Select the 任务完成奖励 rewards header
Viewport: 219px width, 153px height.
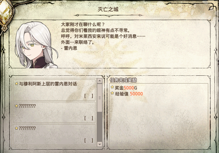click(x=123, y=80)
